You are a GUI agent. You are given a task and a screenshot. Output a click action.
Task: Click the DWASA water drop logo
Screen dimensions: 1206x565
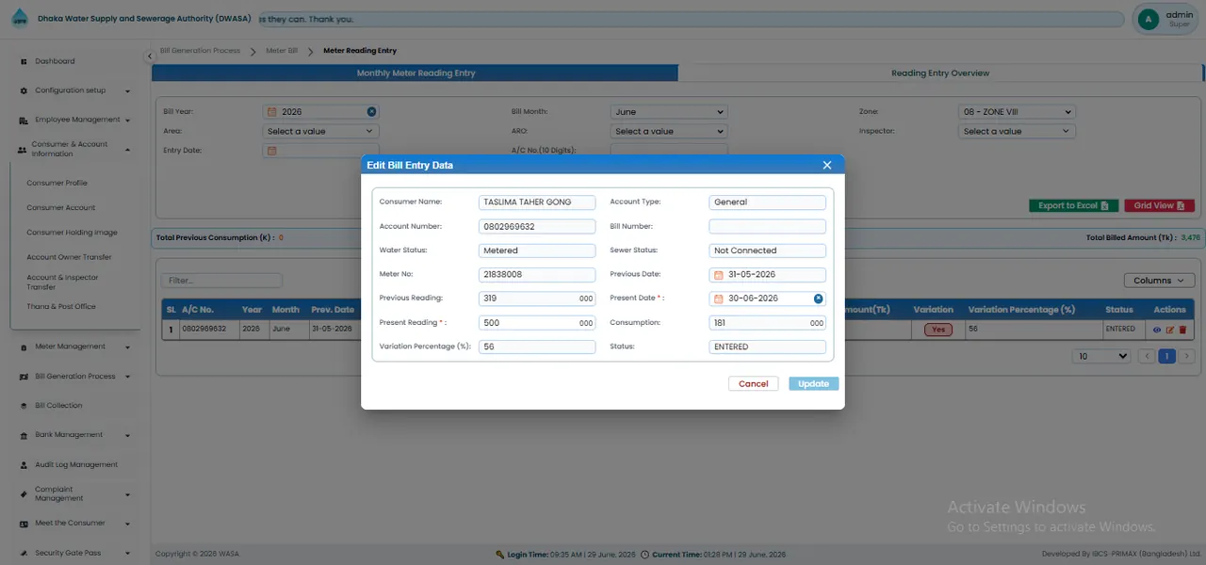[x=19, y=18]
